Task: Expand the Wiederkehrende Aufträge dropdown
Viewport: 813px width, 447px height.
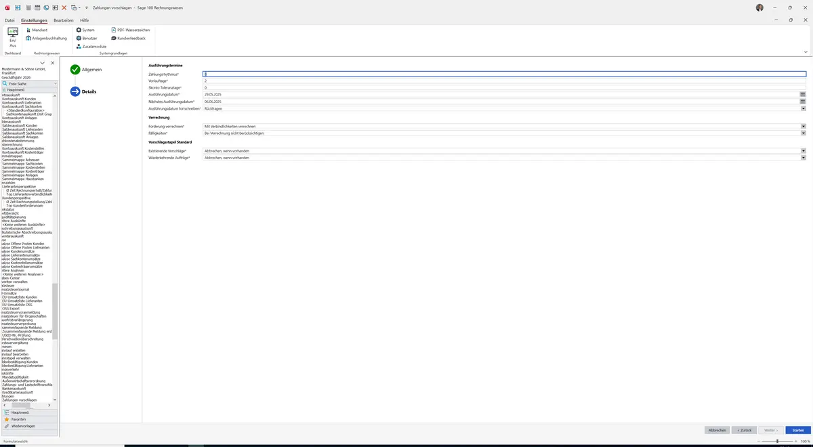Action: (x=803, y=158)
